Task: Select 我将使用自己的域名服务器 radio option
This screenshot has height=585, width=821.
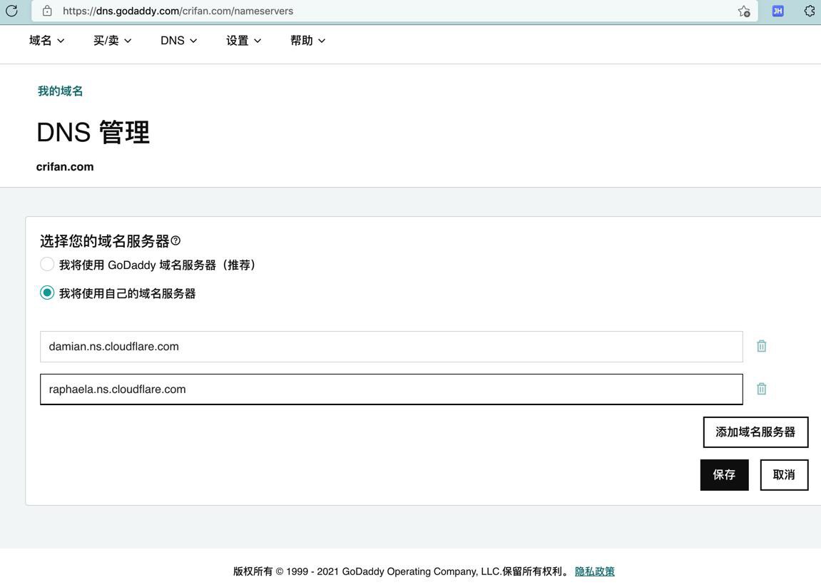Action: [x=47, y=292]
